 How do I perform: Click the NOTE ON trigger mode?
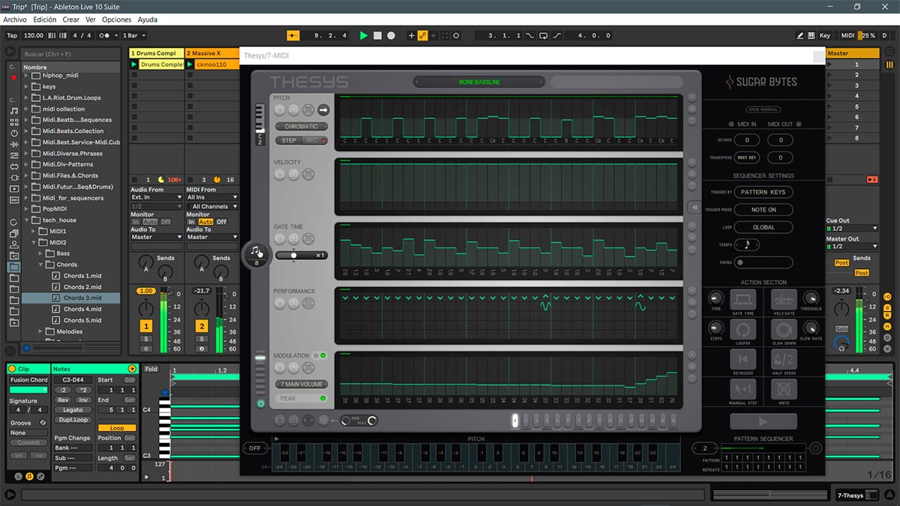[x=763, y=210]
